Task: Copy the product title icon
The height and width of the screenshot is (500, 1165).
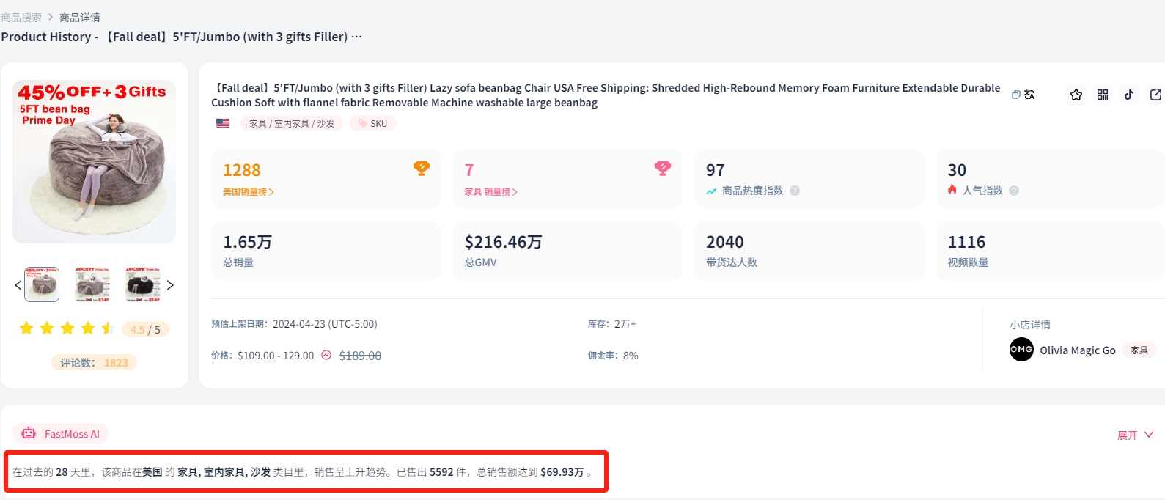Action: pos(1015,95)
